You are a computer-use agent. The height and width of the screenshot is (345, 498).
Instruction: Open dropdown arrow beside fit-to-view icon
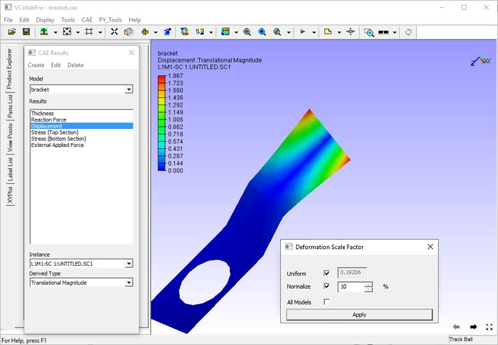[78, 32]
